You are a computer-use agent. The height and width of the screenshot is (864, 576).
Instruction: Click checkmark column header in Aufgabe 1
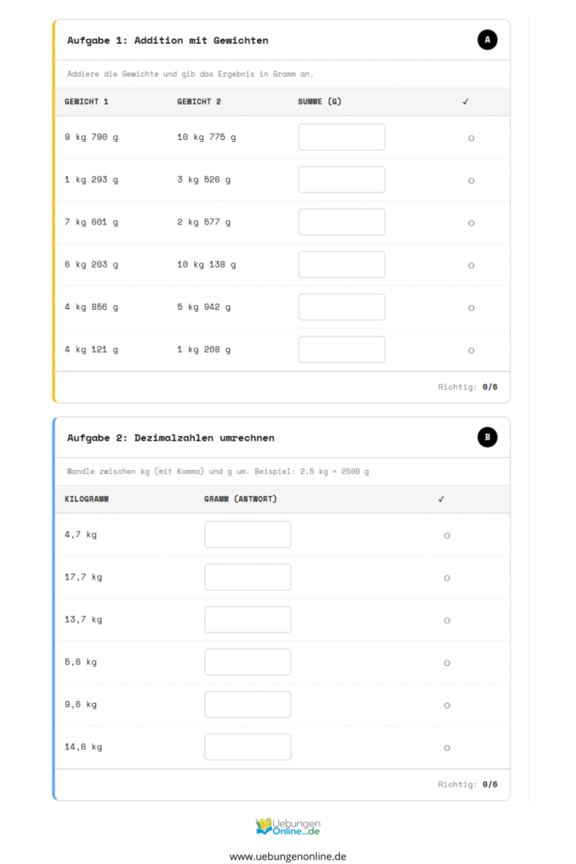point(465,102)
